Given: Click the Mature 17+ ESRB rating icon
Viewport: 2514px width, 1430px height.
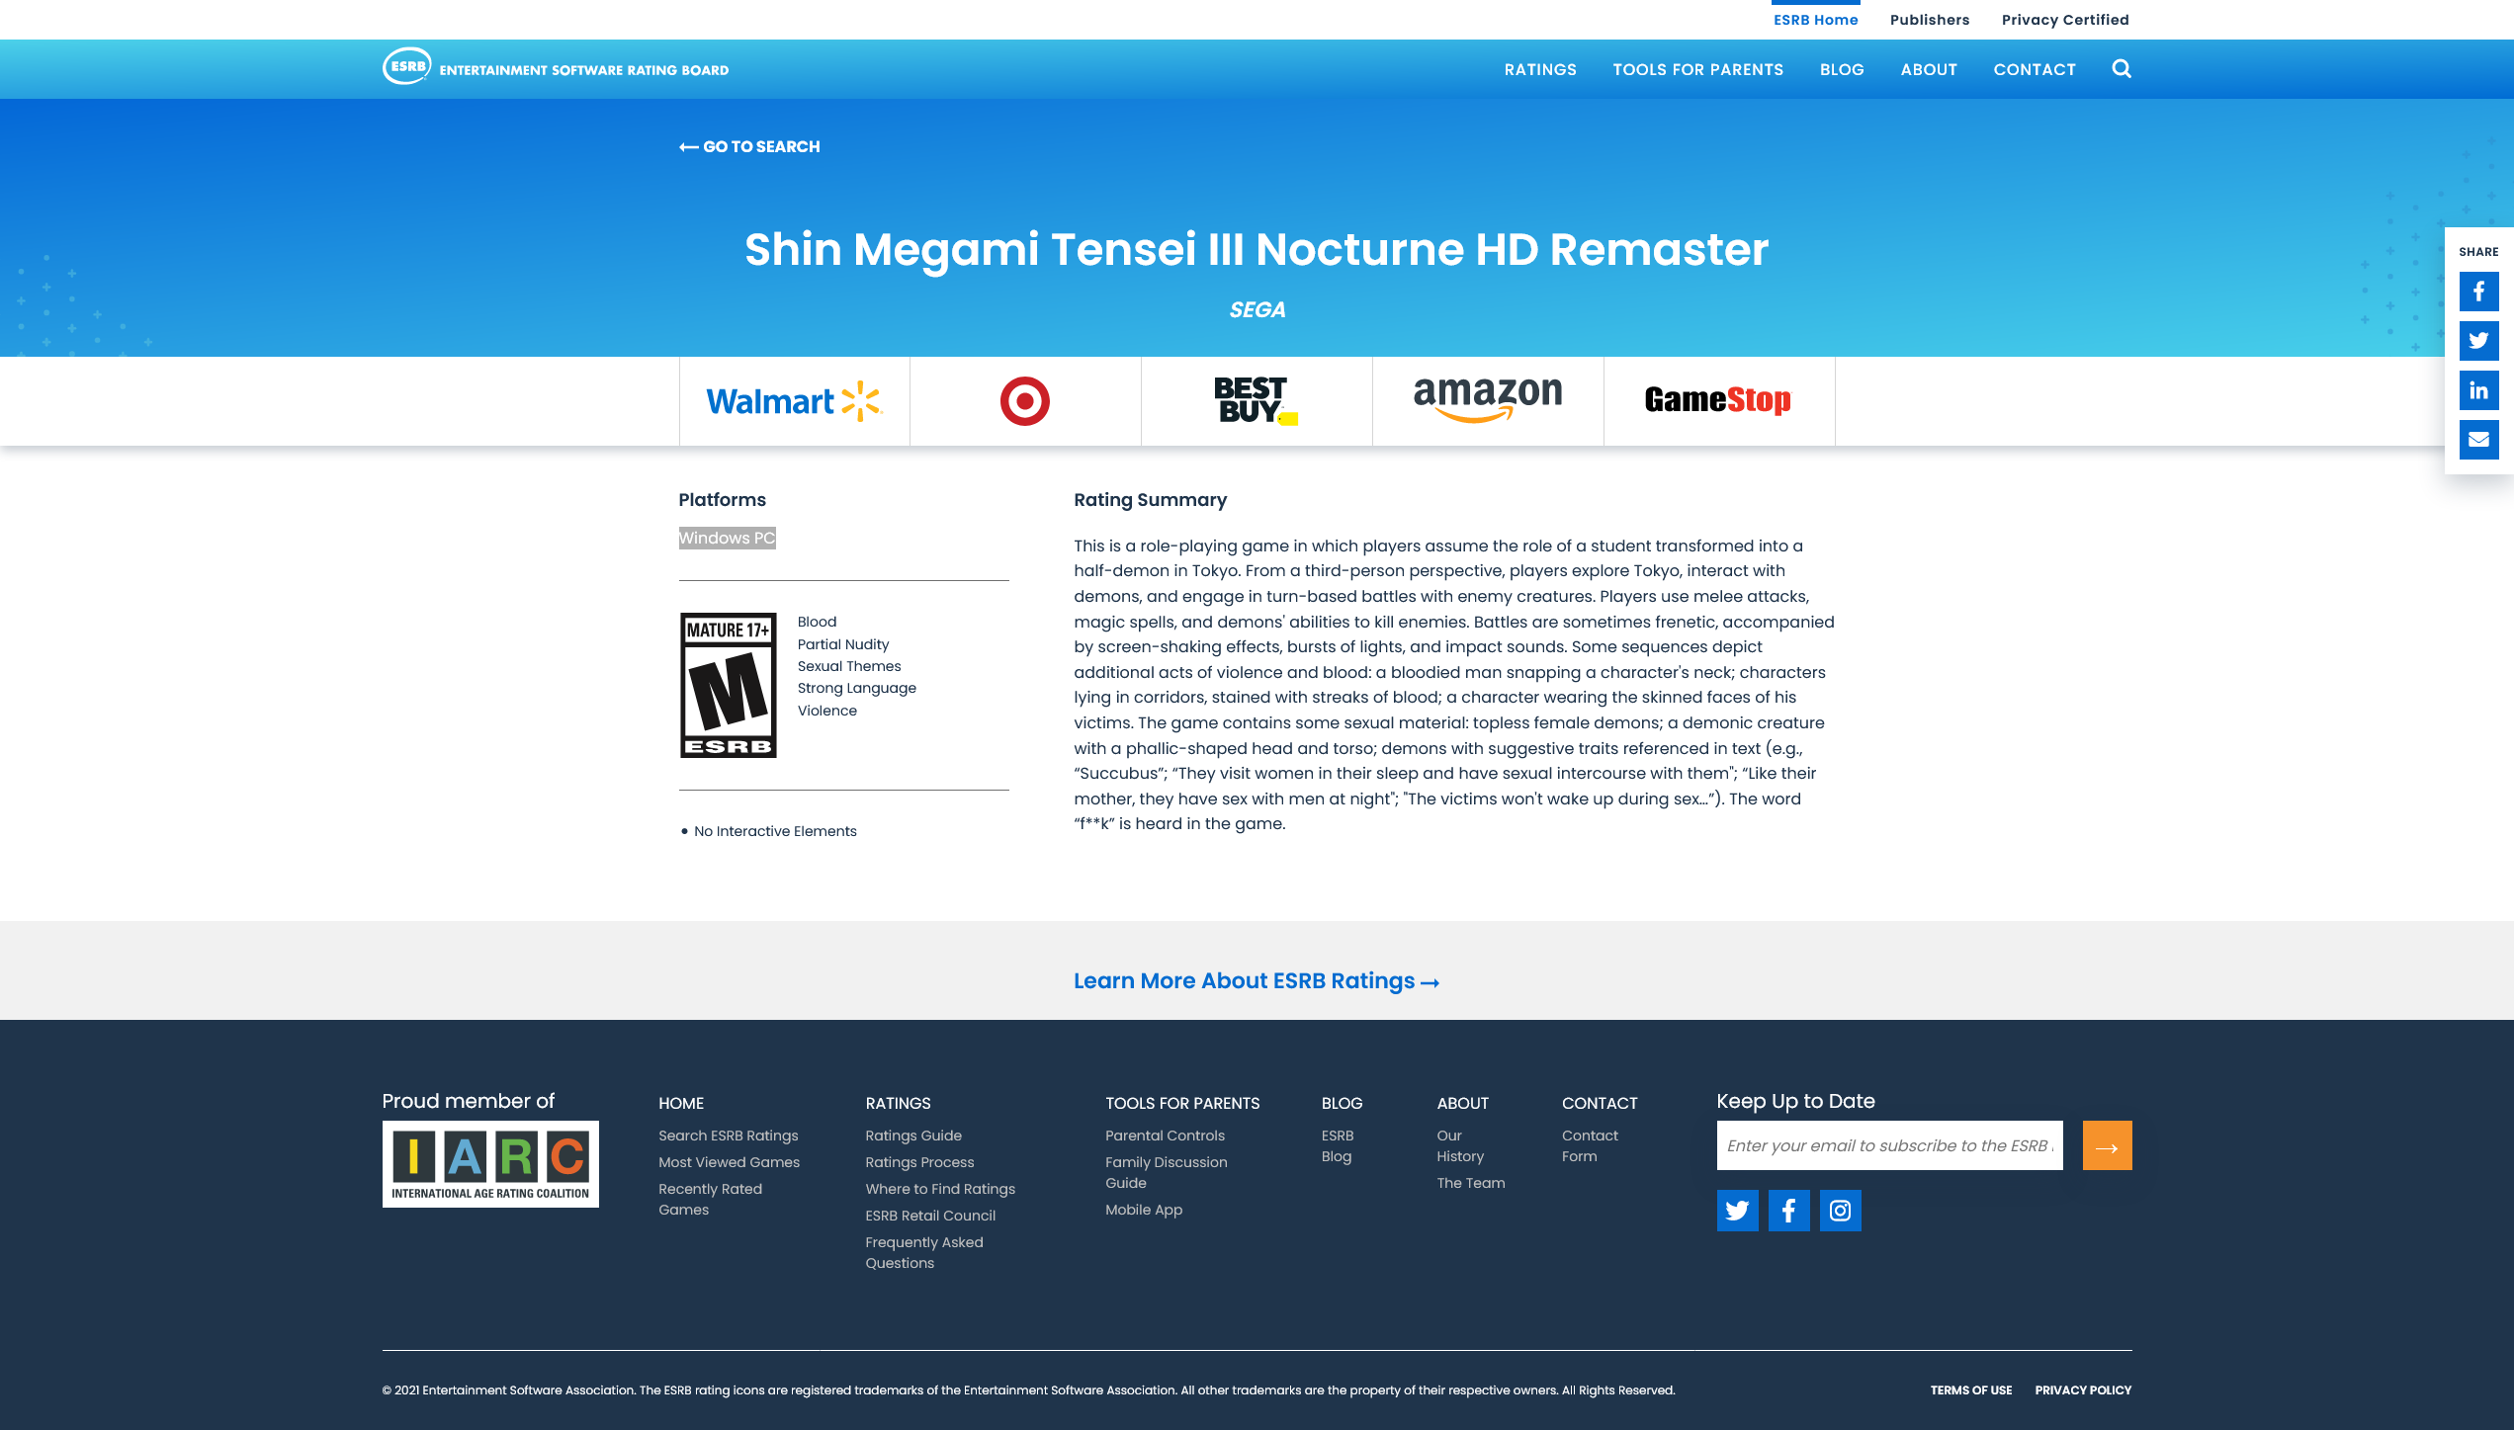Looking at the screenshot, I should point(729,685).
